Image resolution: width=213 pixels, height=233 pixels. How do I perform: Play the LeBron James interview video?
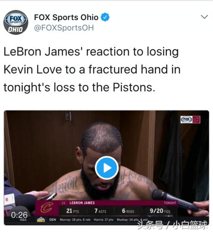click(x=107, y=168)
